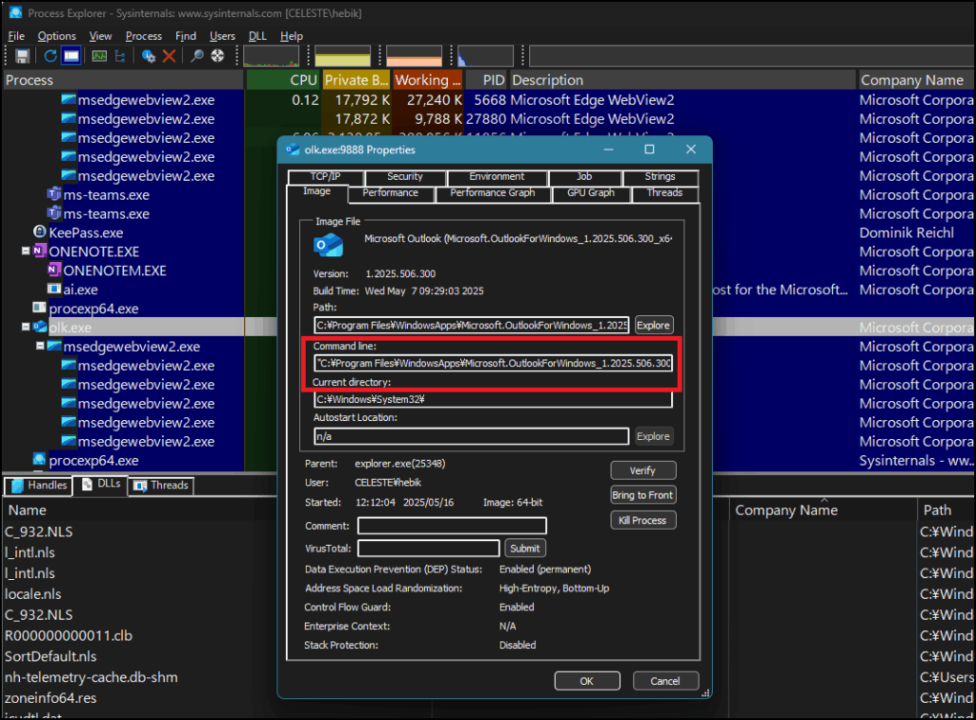Click the Outlook icon in Image File group

pos(329,246)
